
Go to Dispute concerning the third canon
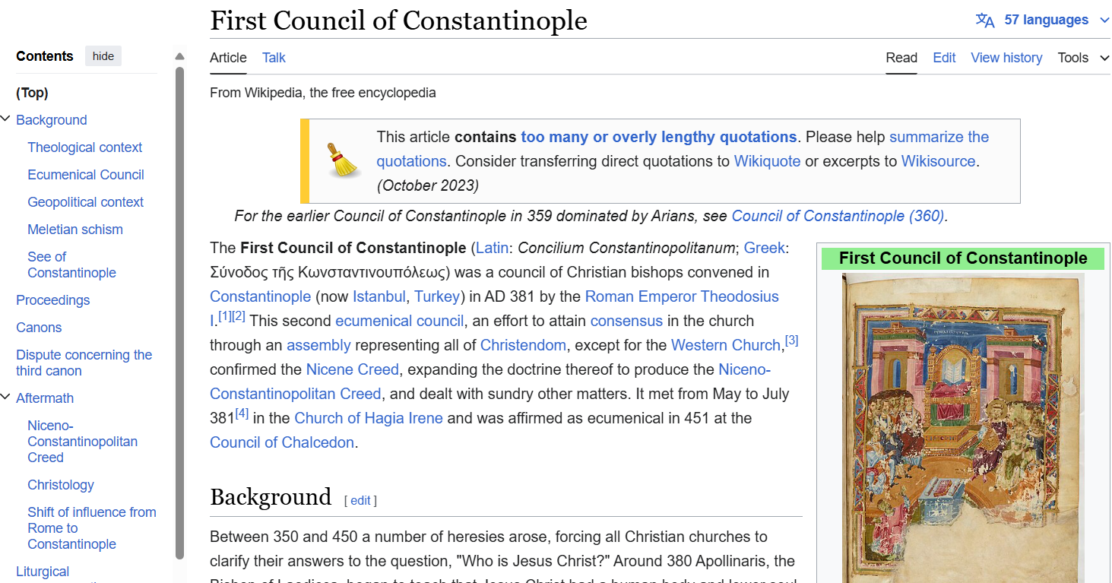84,363
